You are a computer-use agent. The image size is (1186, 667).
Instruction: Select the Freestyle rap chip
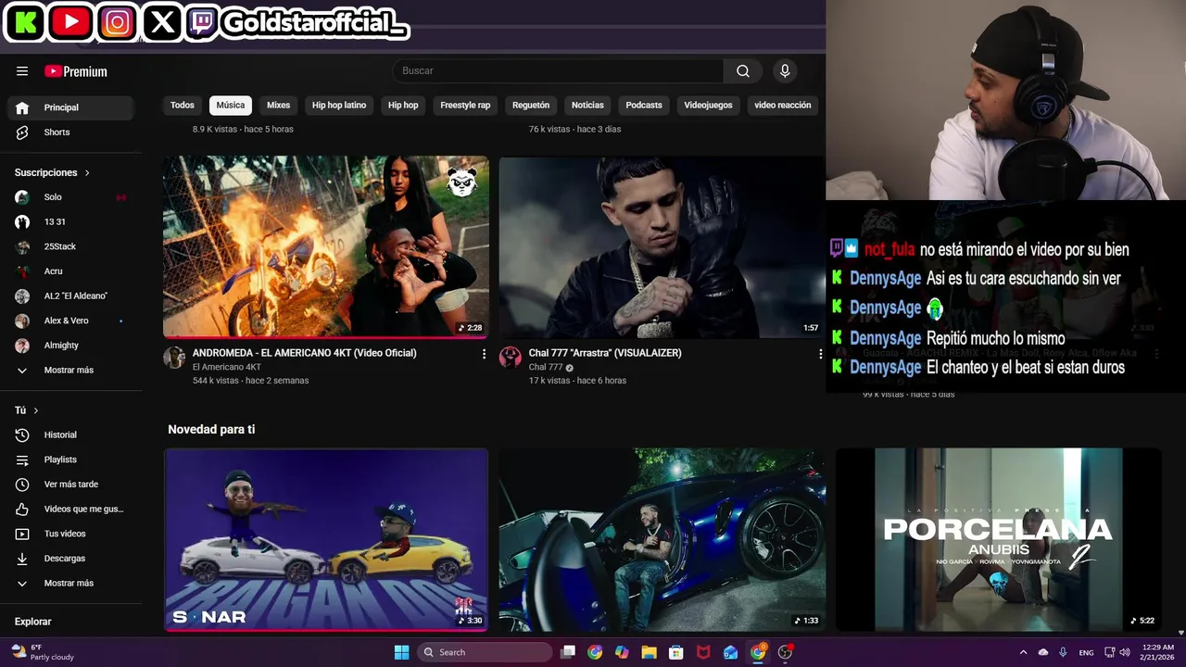click(465, 106)
